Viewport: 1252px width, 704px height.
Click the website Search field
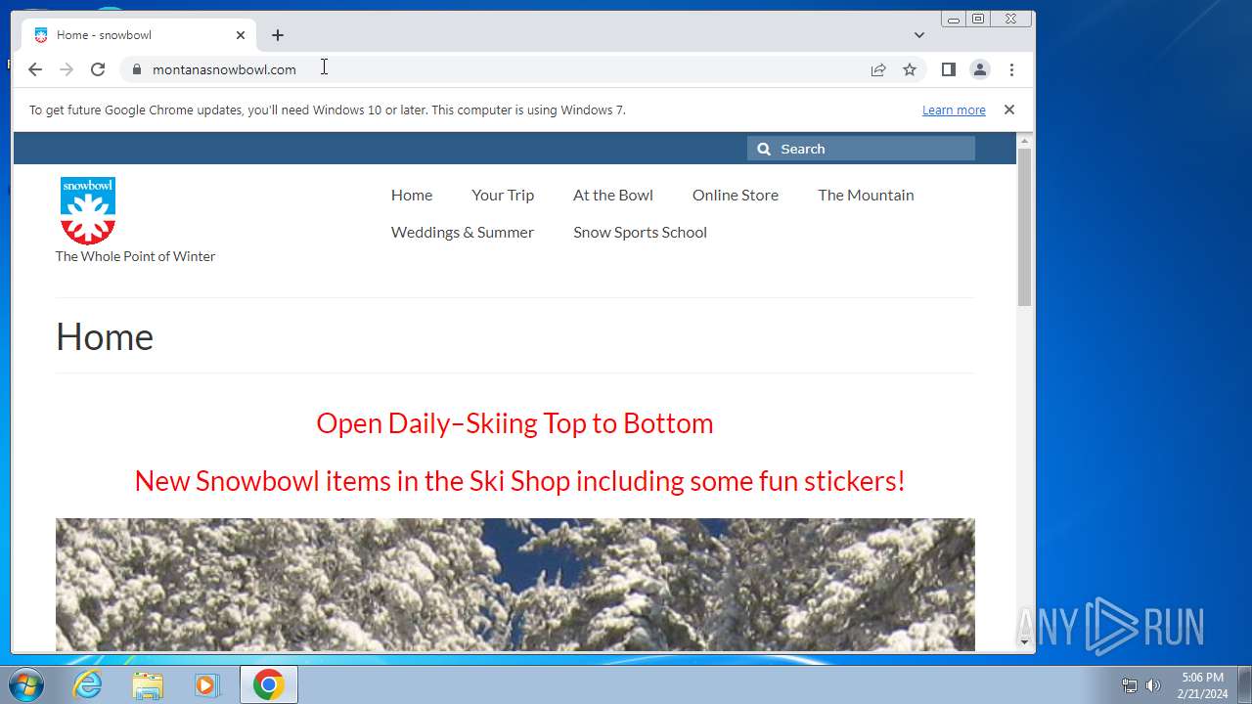tap(861, 149)
